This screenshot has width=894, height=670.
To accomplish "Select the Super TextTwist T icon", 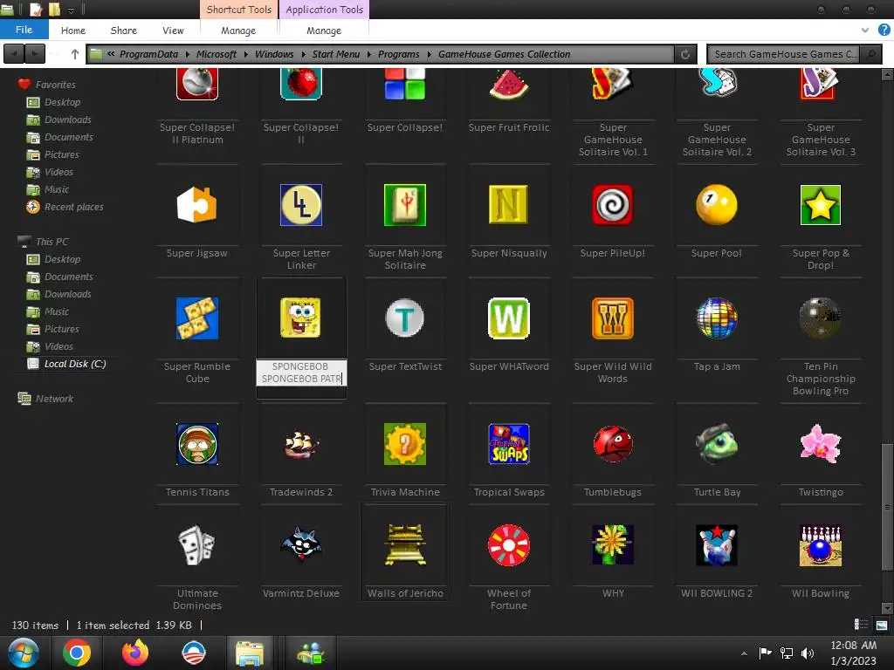I will point(405,318).
